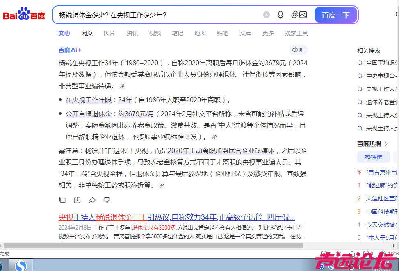Click related search 退休养老金

[x=382, y=102]
